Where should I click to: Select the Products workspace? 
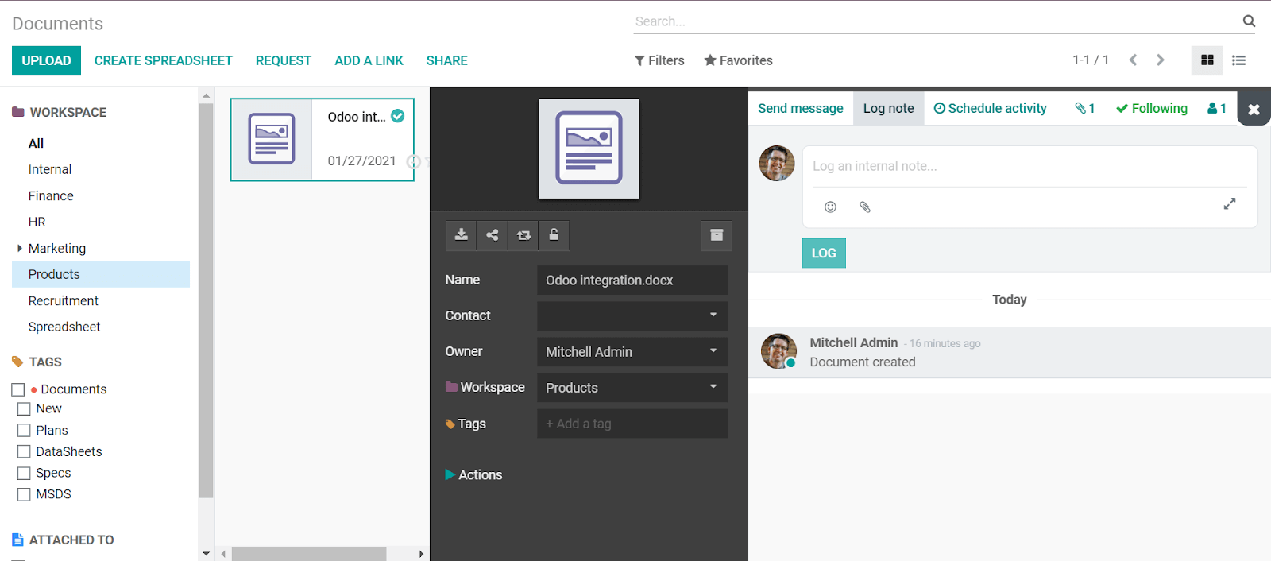[x=101, y=274]
